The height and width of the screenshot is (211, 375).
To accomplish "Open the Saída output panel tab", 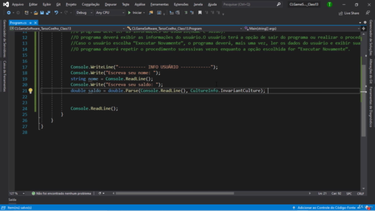I will point(12,199).
